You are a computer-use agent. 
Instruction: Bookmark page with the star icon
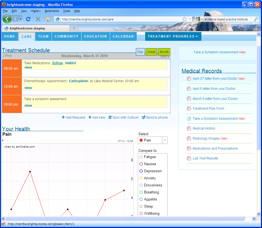185,19
